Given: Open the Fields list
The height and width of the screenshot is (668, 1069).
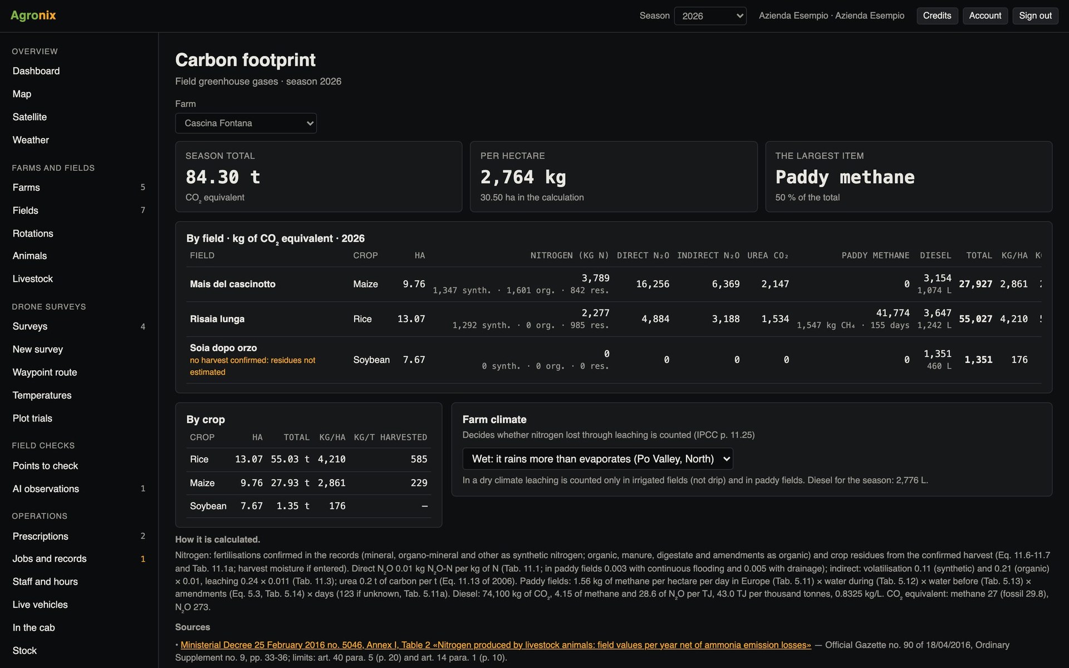Looking at the screenshot, I should point(79,210).
